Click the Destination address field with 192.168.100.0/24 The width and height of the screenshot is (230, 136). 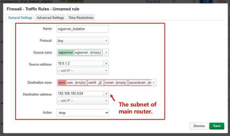(x=80, y=94)
